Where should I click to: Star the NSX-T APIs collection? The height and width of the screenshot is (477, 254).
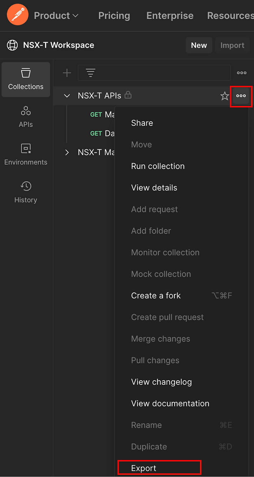click(225, 96)
